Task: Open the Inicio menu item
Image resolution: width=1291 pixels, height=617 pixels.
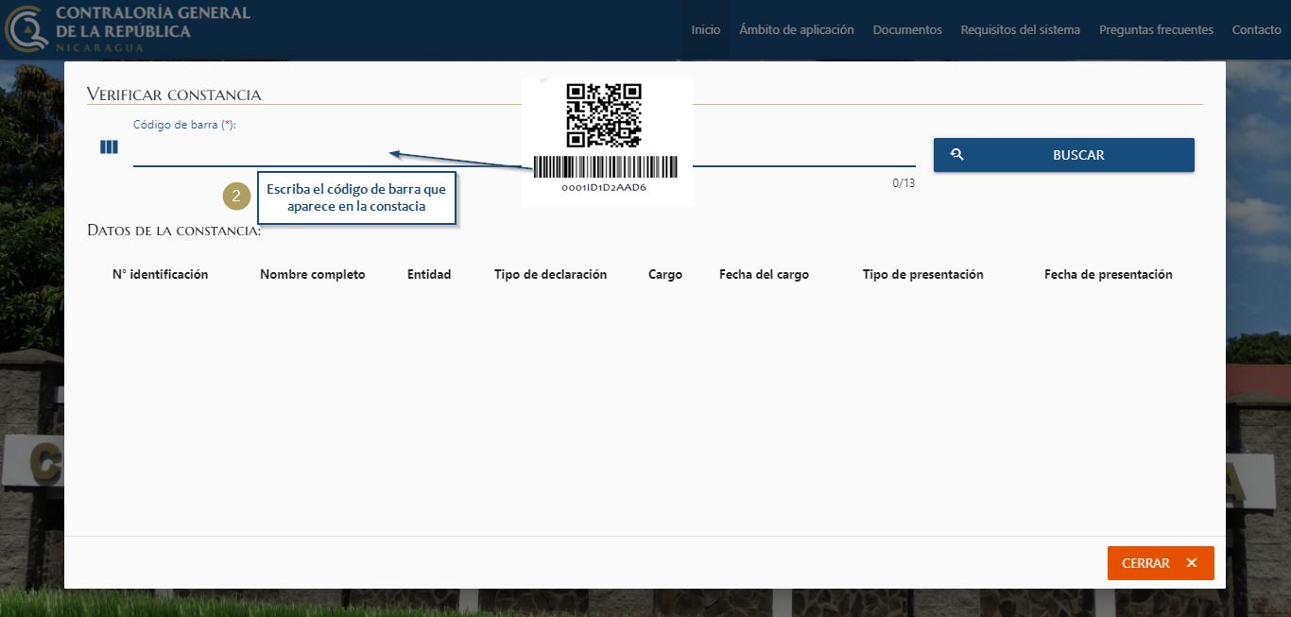Action: pos(705,30)
